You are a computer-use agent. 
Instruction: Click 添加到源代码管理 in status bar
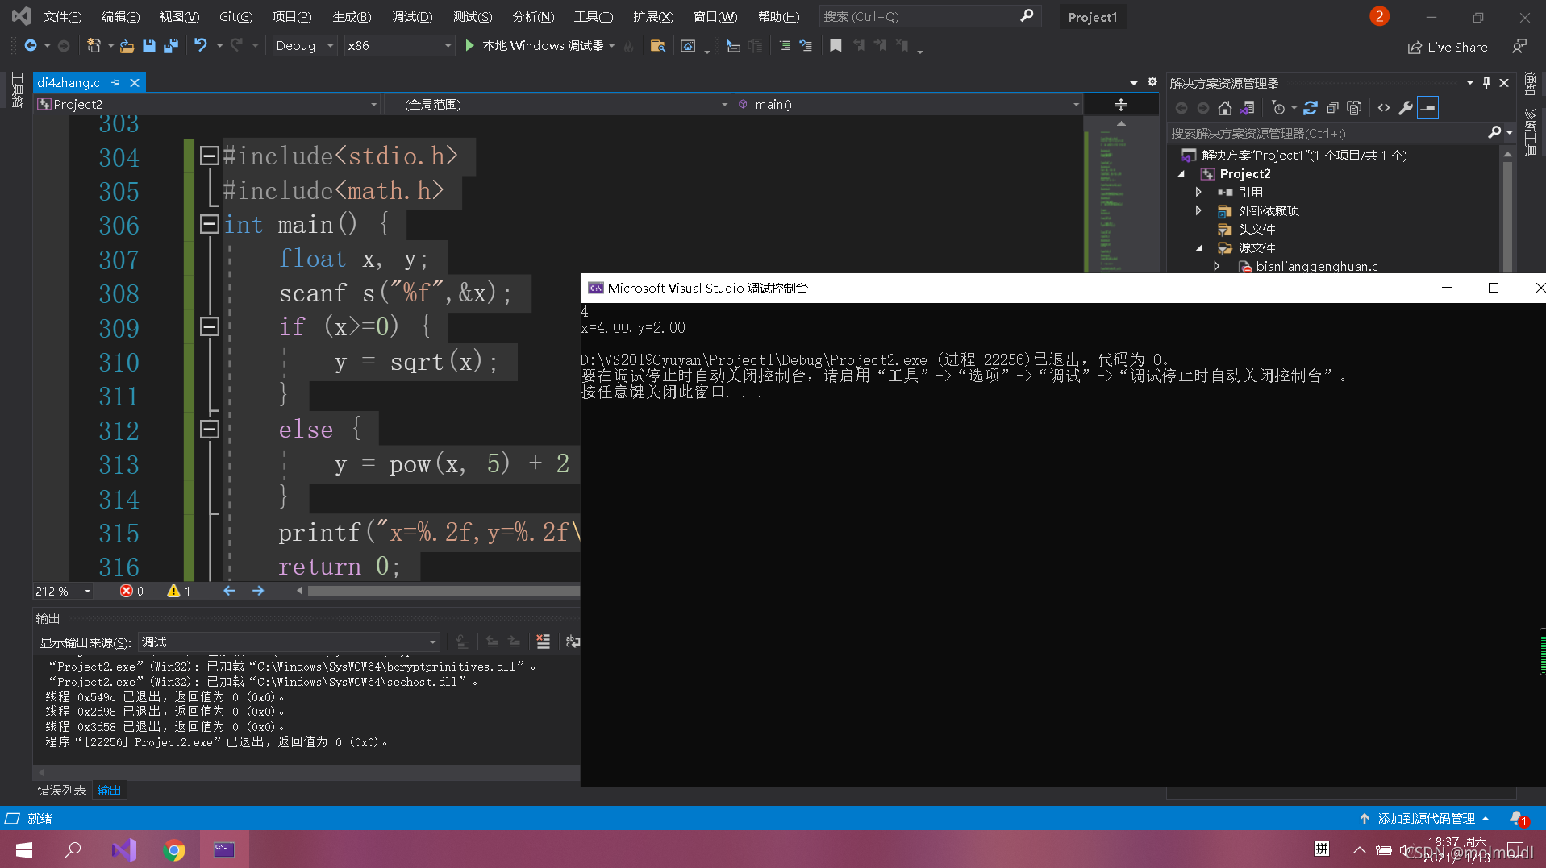click(1426, 818)
